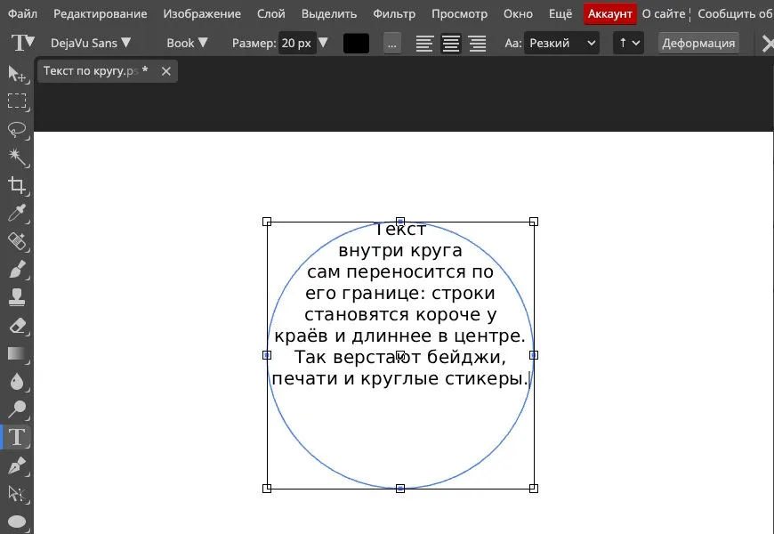Open the Изображение menu
Screen dimensions: 774x534
click(202, 14)
